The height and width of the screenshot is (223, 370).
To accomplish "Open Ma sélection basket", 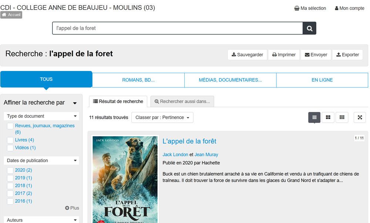I will point(310,8).
